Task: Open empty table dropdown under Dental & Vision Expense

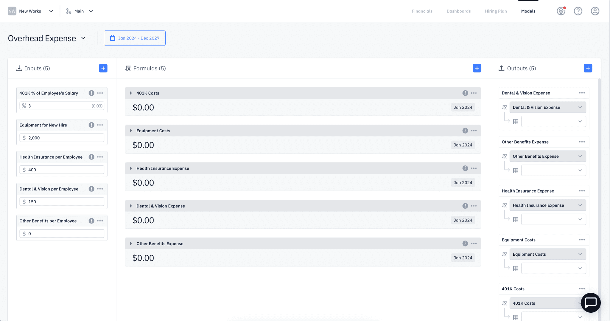Action: tap(553, 121)
